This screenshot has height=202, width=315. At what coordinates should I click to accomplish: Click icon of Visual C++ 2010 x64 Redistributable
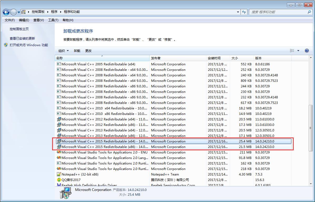click(x=59, y=108)
